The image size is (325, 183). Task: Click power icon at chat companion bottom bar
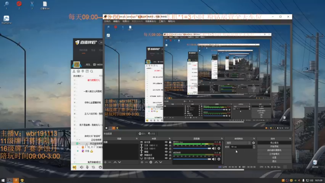[x=100, y=167]
